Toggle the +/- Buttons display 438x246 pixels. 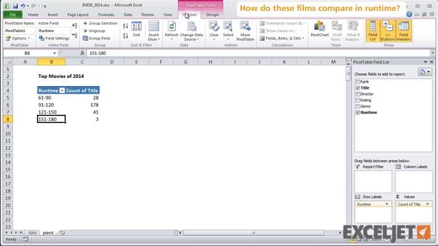pos(388,31)
